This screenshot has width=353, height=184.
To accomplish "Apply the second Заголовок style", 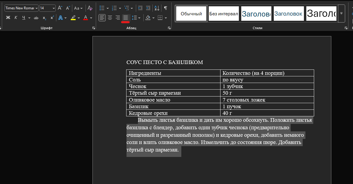I will pyautogui.click(x=289, y=14).
